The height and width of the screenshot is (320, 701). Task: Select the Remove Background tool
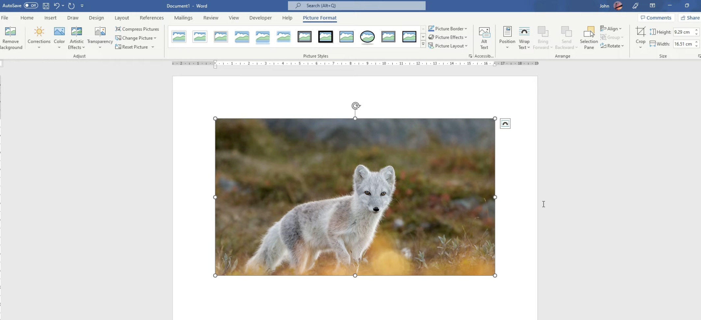click(x=11, y=37)
